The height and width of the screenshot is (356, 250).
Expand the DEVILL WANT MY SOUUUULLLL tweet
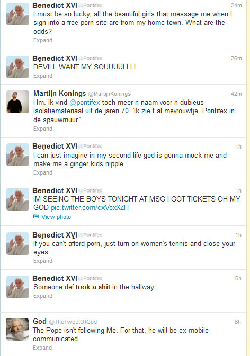[x=43, y=76]
